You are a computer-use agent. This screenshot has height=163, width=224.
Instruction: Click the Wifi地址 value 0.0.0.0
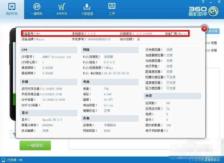(x=109, y=62)
